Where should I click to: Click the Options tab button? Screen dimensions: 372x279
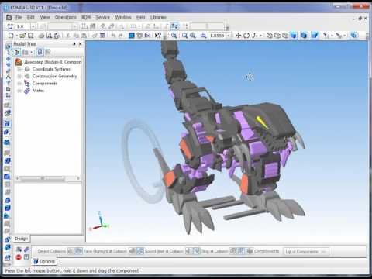(x=44, y=261)
